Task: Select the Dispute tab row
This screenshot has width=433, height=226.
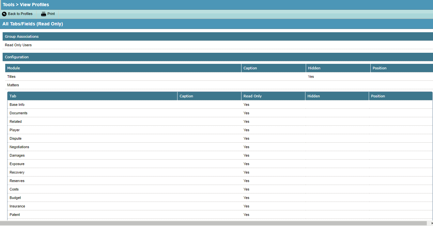Action: tap(15, 138)
